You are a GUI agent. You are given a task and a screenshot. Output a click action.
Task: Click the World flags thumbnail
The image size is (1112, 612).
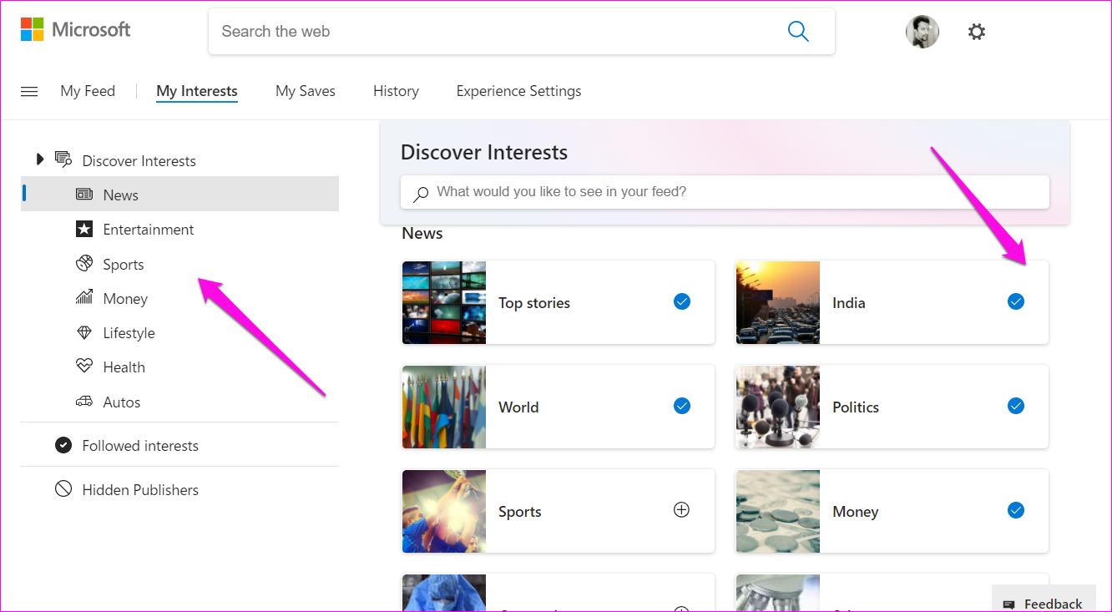pyautogui.click(x=444, y=407)
